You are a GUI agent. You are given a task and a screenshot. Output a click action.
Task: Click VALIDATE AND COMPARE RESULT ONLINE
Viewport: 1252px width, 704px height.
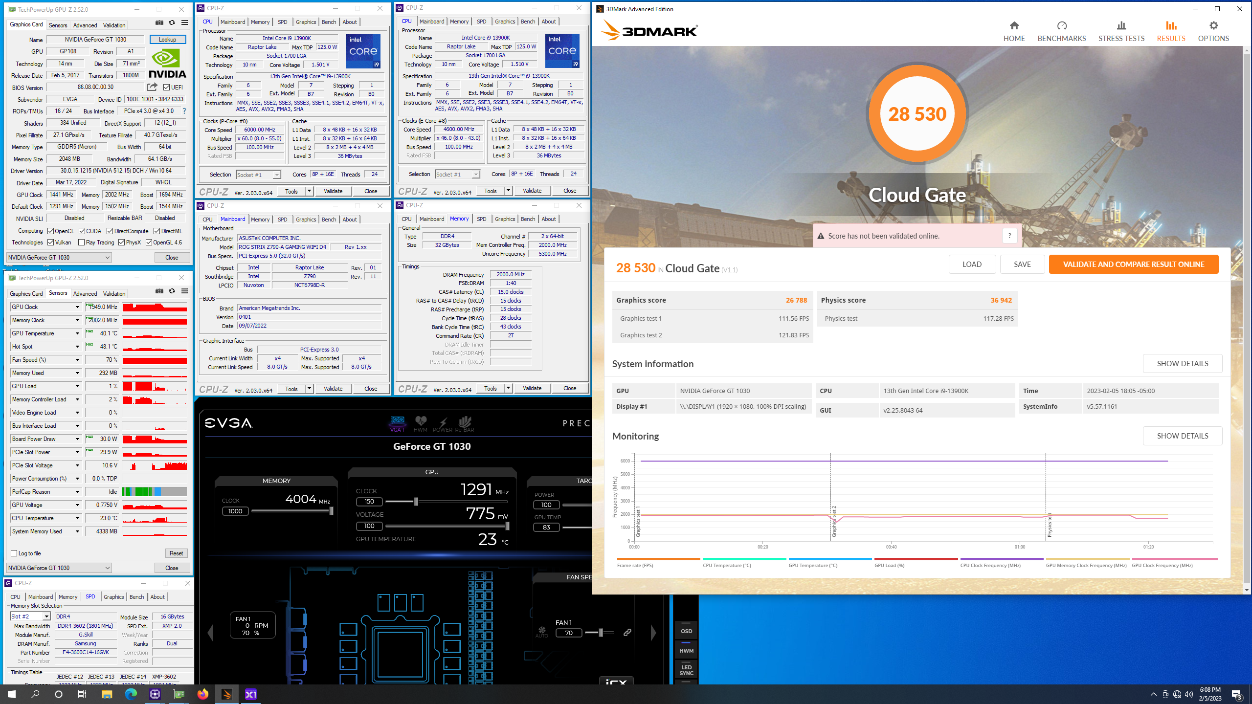click(x=1134, y=264)
